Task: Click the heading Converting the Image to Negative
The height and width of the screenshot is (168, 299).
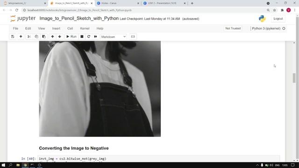Action: coord(74,148)
